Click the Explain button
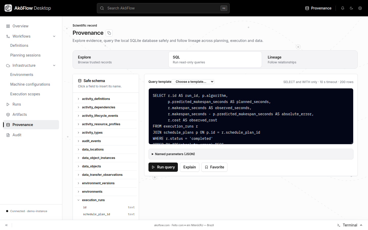This screenshot has height=230, width=368. tap(190, 167)
